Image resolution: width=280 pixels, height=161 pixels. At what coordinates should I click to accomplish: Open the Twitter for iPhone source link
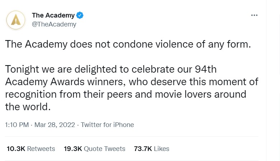point(107,125)
